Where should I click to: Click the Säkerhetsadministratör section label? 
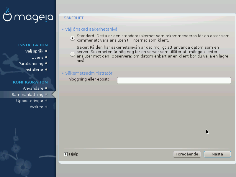coord(89,73)
